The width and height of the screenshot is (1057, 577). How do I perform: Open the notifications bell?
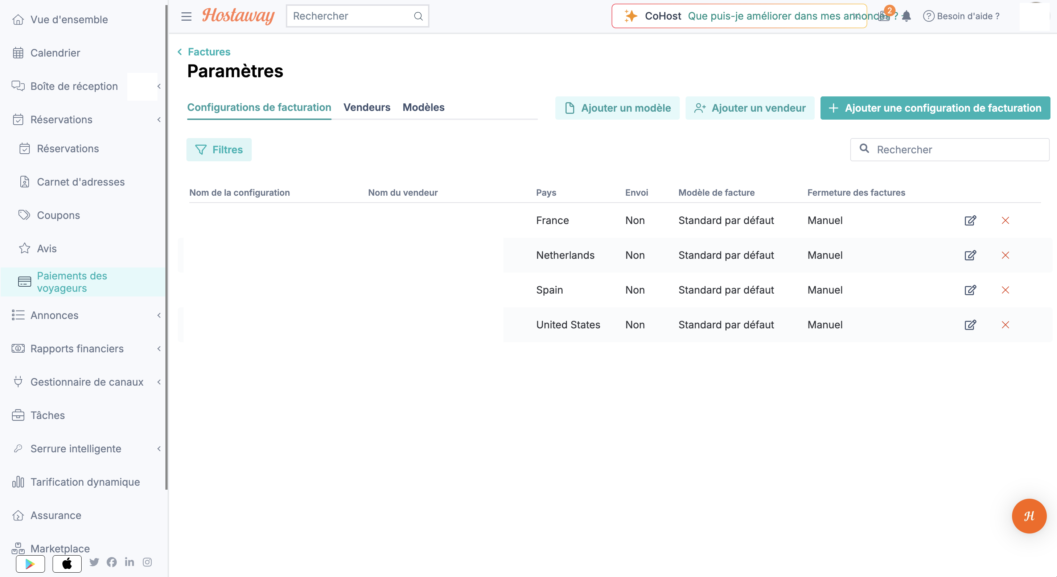point(906,16)
